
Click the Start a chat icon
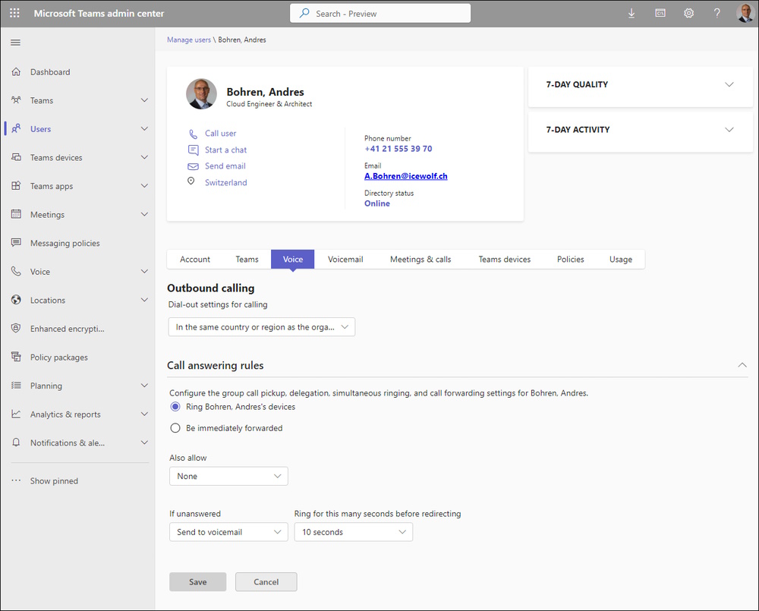[x=193, y=150]
